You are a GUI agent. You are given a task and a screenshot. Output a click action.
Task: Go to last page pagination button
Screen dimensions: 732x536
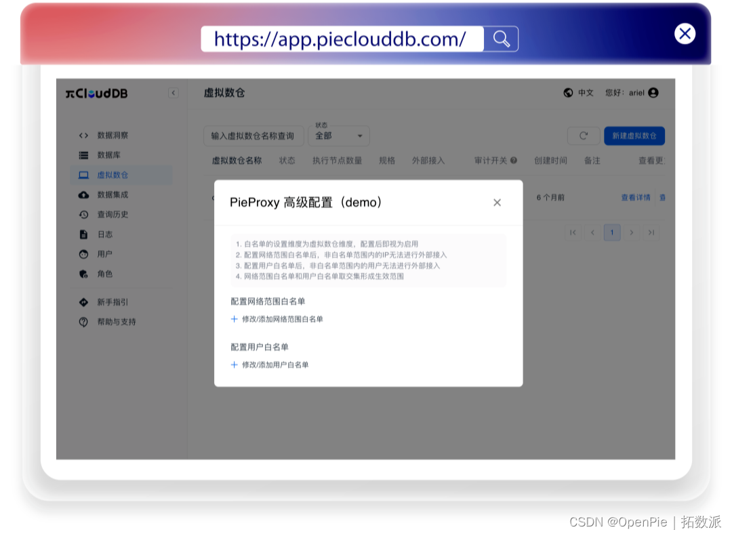pos(651,232)
